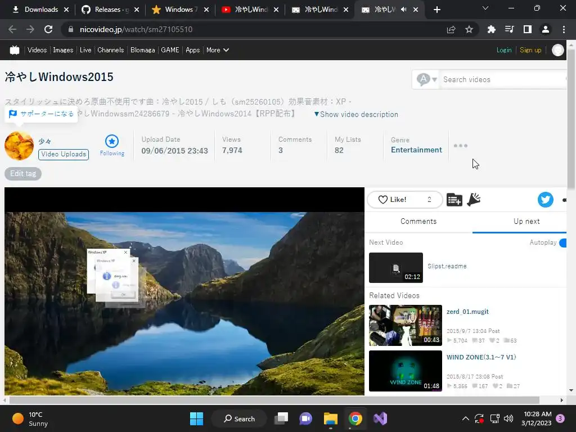Open the Slipst.readme next video thumbnail
The height and width of the screenshot is (432, 576).
(x=395, y=268)
